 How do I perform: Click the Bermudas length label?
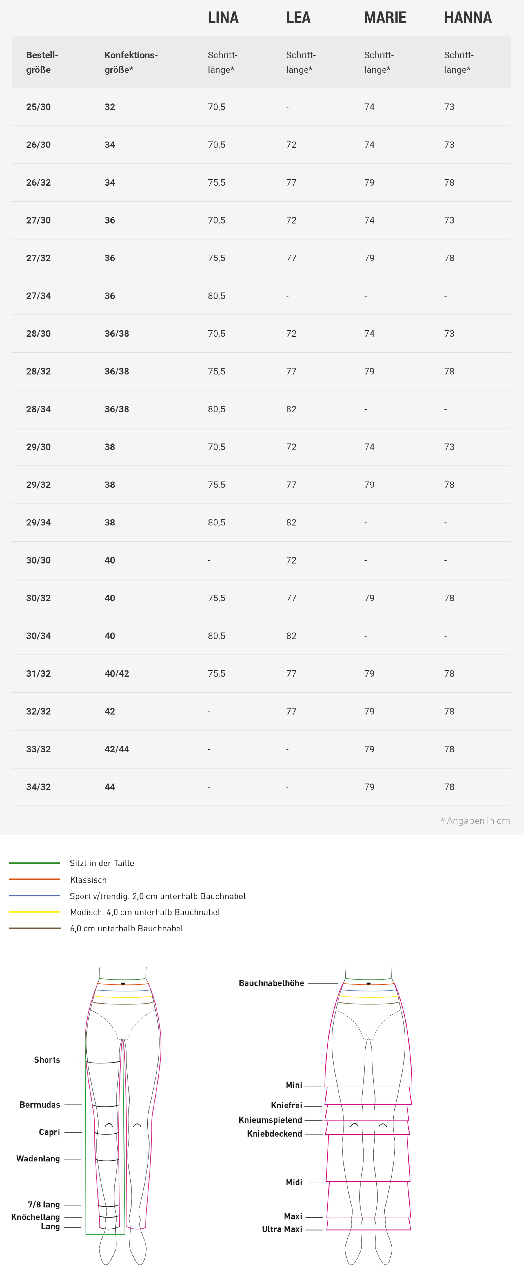[x=40, y=1105]
